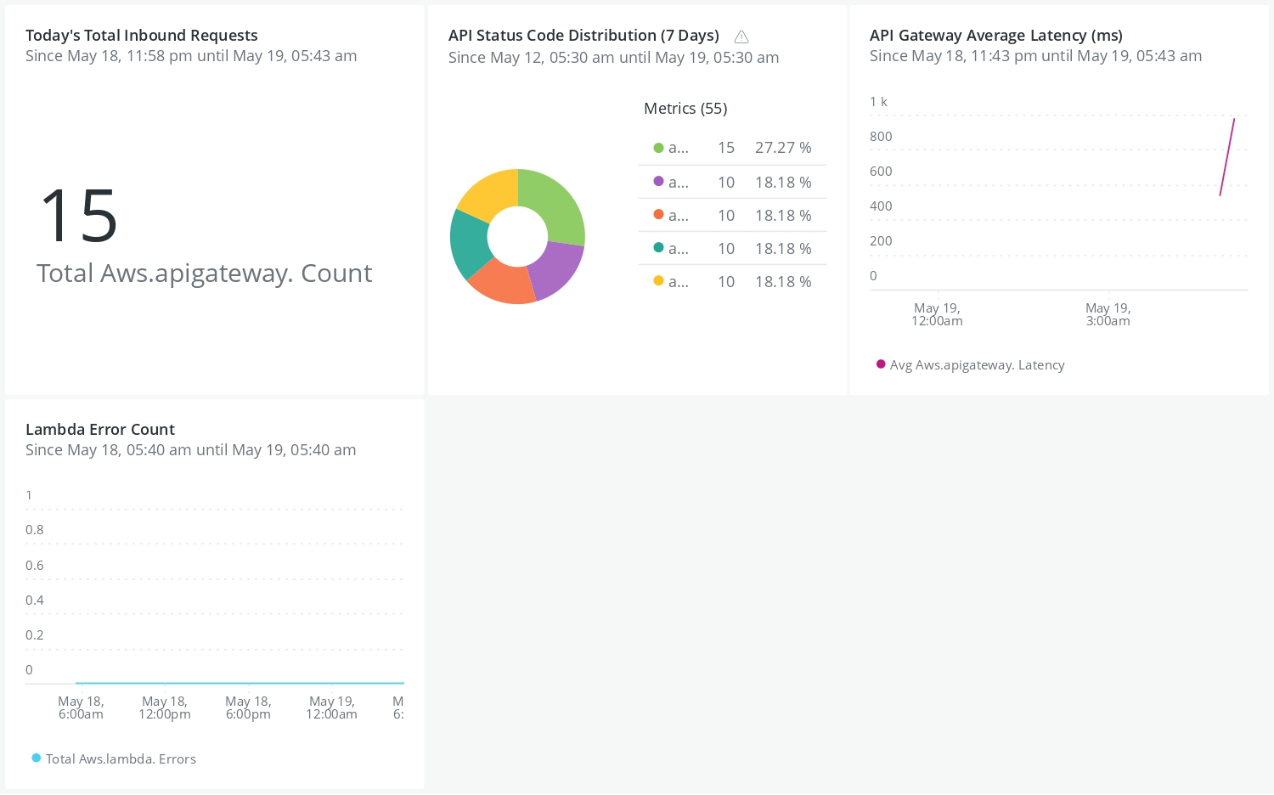
Task: Click the 0.6 label on Lambda y-axis
Action: pyautogui.click(x=34, y=566)
